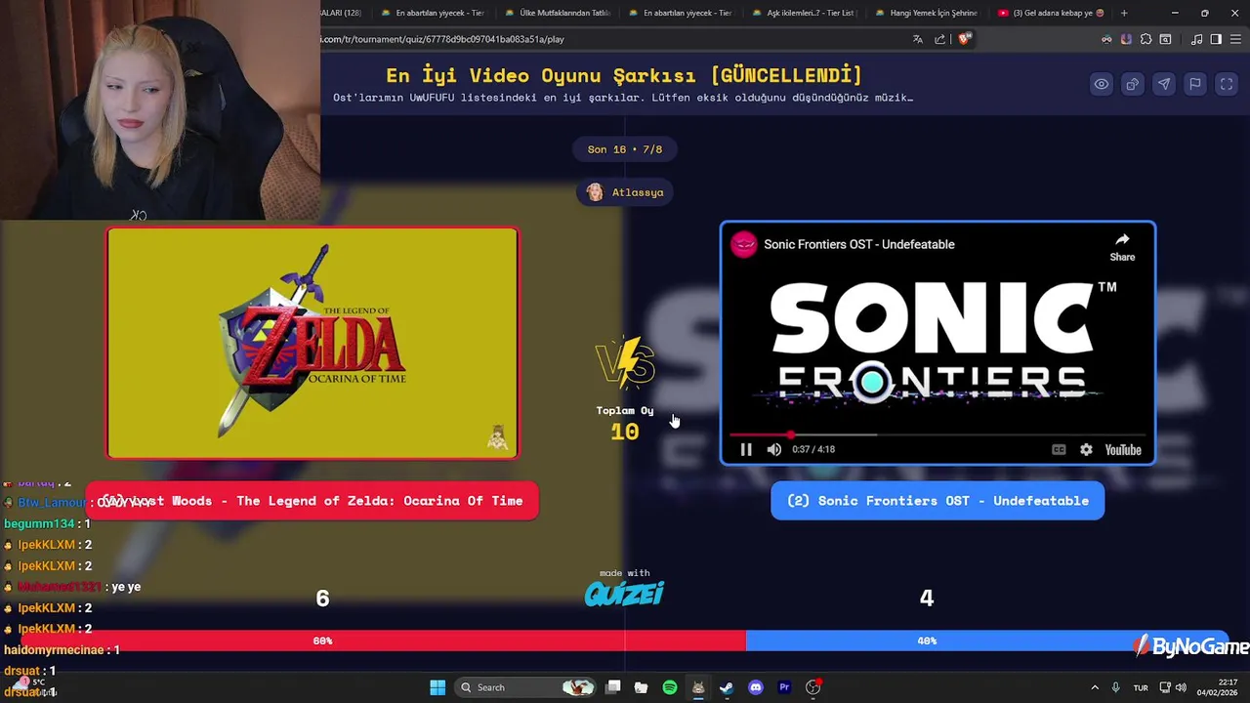Click the share page icon in address bar
1250x703 pixels.
[x=939, y=39]
